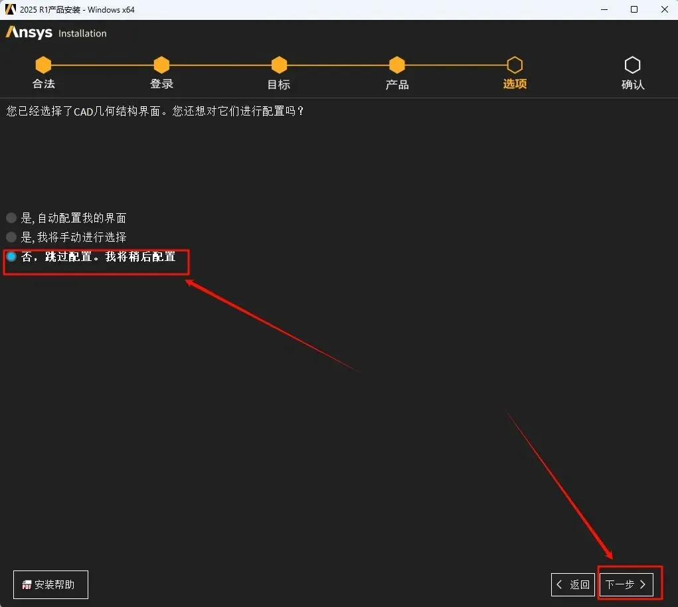Image resolution: width=678 pixels, height=607 pixels.
Task: Click the 确认 step hexagon
Action: click(x=633, y=65)
